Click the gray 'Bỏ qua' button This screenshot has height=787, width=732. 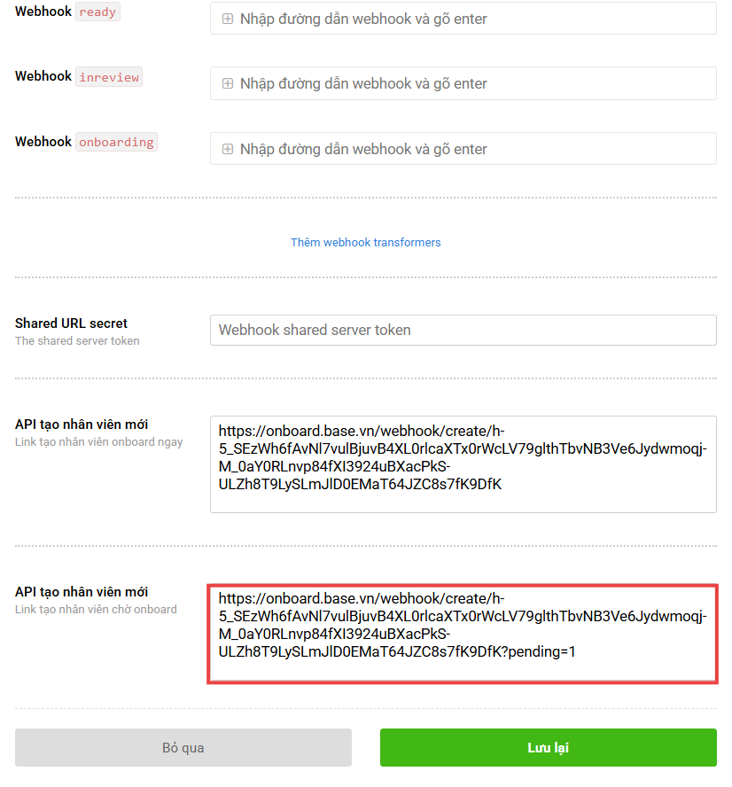coord(183,747)
